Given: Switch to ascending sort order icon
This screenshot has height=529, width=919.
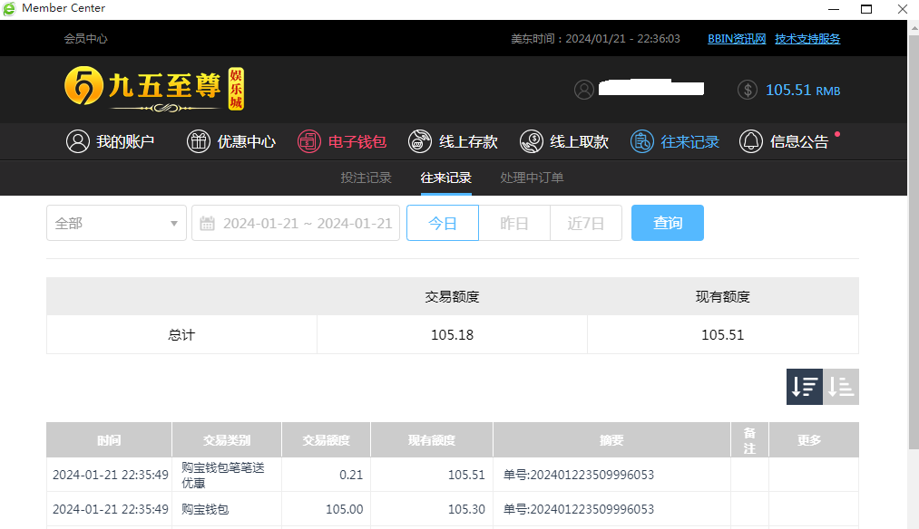Looking at the screenshot, I should coord(841,387).
